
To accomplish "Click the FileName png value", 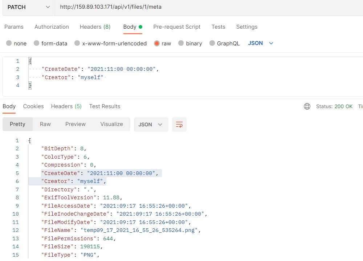I will pyautogui.click(x=139, y=230).
